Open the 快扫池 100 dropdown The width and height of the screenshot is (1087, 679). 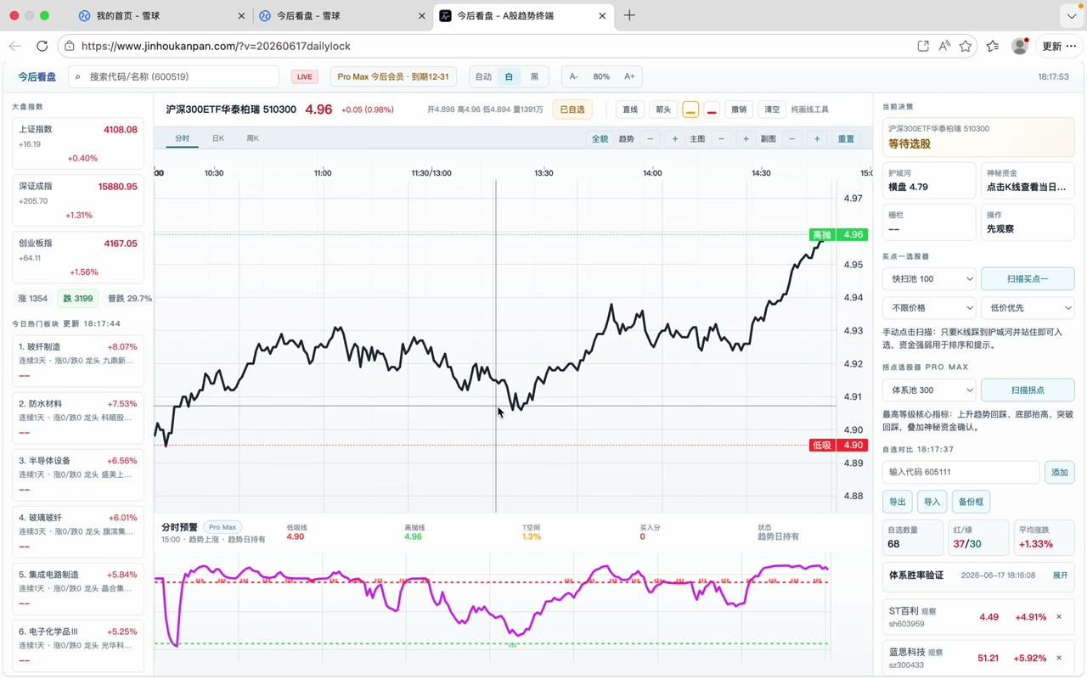click(x=929, y=279)
